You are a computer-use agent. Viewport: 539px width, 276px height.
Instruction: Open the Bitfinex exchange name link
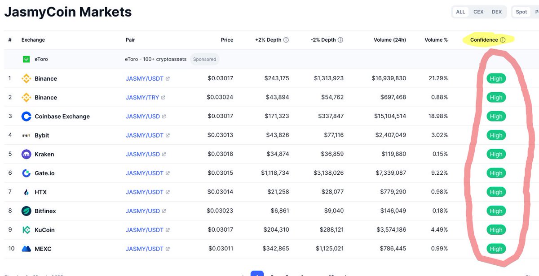pyautogui.click(x=45, y=211)
